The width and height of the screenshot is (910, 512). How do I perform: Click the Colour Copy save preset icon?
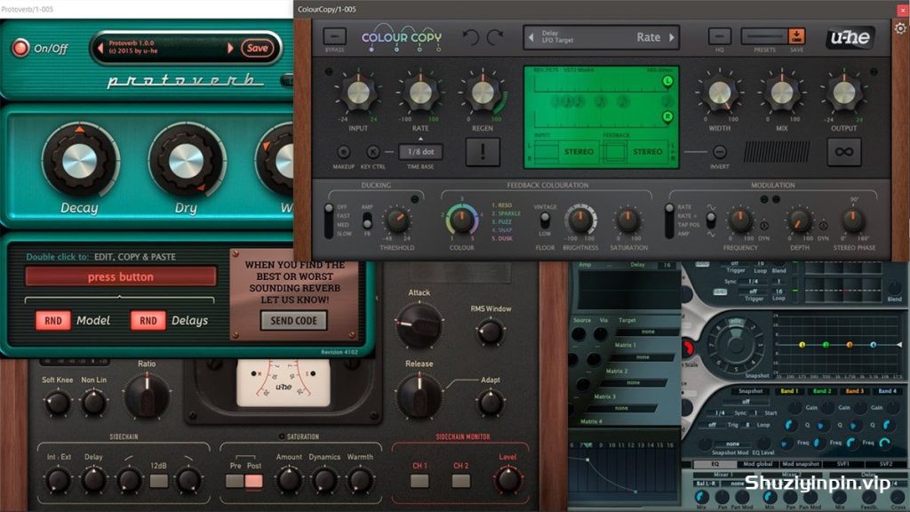(x=796, y=36)
